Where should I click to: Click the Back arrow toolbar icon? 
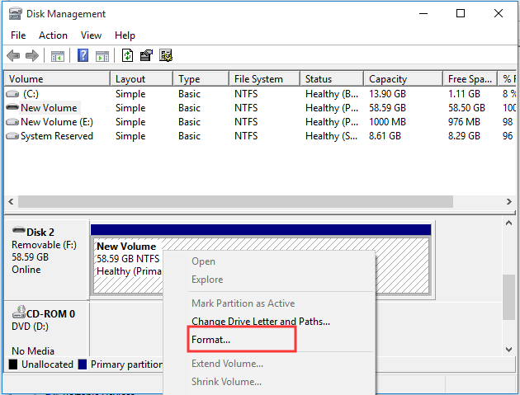coord(13,55)
